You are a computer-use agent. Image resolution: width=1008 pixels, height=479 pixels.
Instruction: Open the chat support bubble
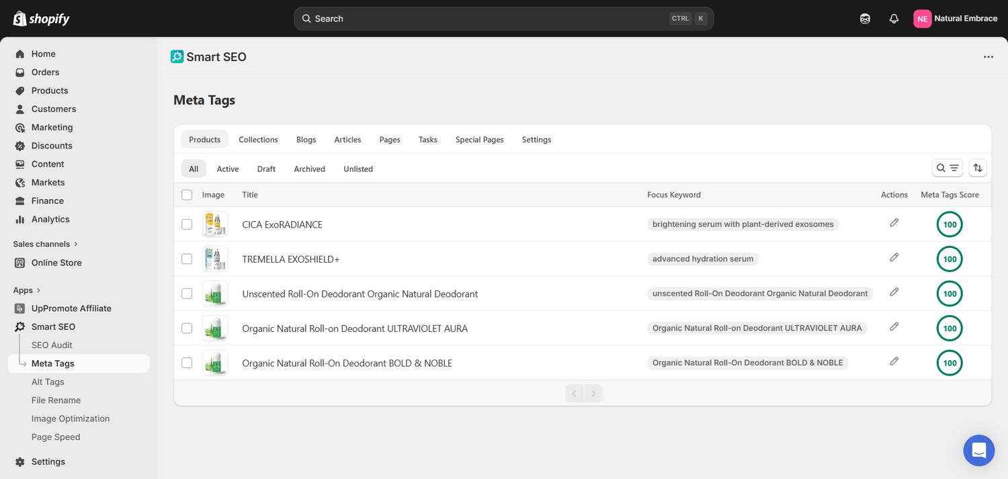[x=978, y=450]
